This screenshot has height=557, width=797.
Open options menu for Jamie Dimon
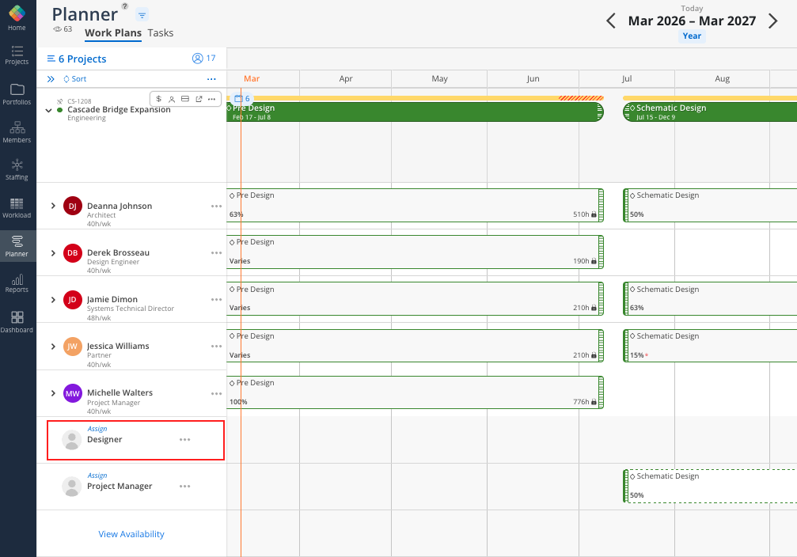pyautogui.click(x=217, y=299)
